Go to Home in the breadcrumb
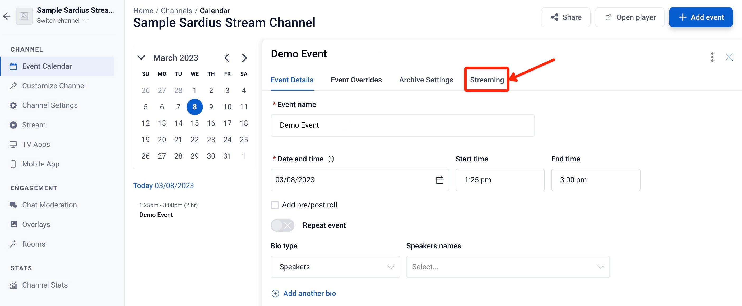This screenshot has width=742, height=306. coord(143,11)
